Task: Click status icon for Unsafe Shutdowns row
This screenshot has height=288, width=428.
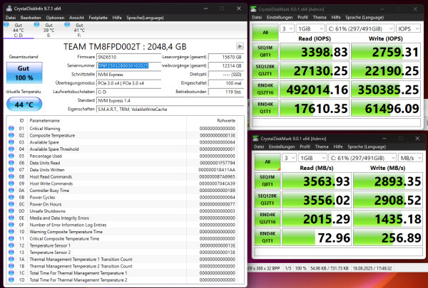Action: click(x=11, y=211)
